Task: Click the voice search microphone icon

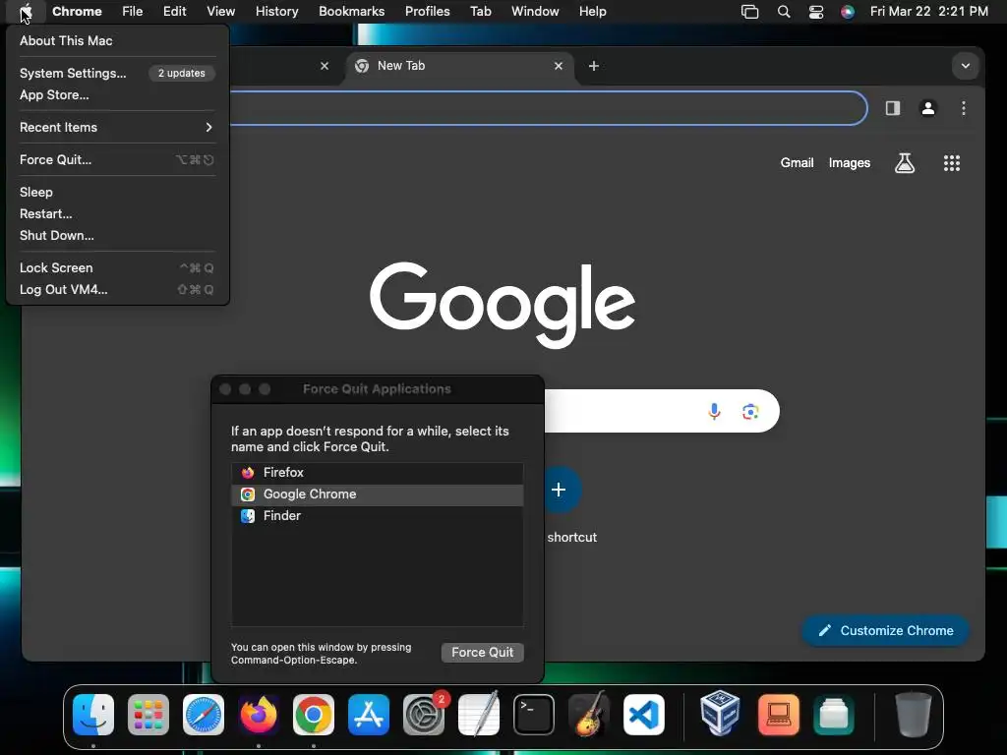Action: (714, 411)
